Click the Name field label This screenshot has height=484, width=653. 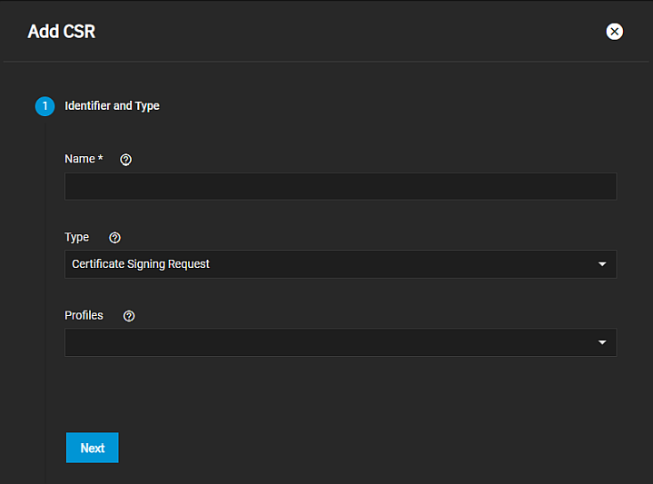point(80,159)
